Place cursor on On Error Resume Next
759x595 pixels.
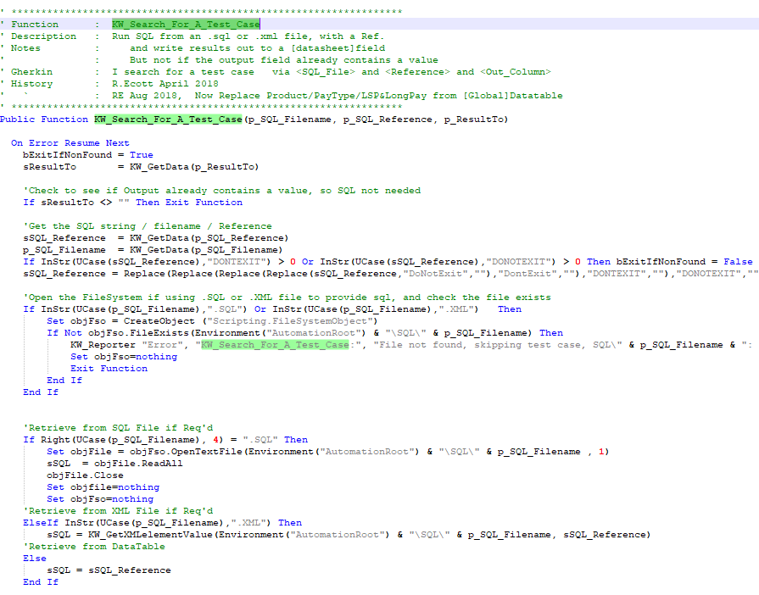pyautogui.click(x=70, y=143)
